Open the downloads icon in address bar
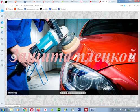This screenshot has width=140, height=112. point(134,6)
